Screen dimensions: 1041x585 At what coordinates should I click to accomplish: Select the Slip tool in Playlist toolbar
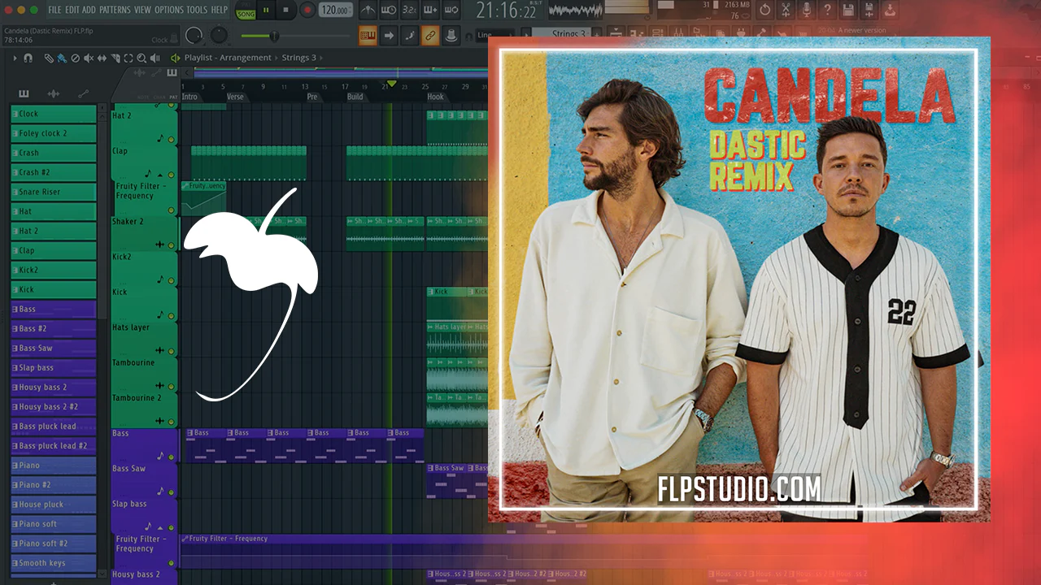[x=102, y=58]
